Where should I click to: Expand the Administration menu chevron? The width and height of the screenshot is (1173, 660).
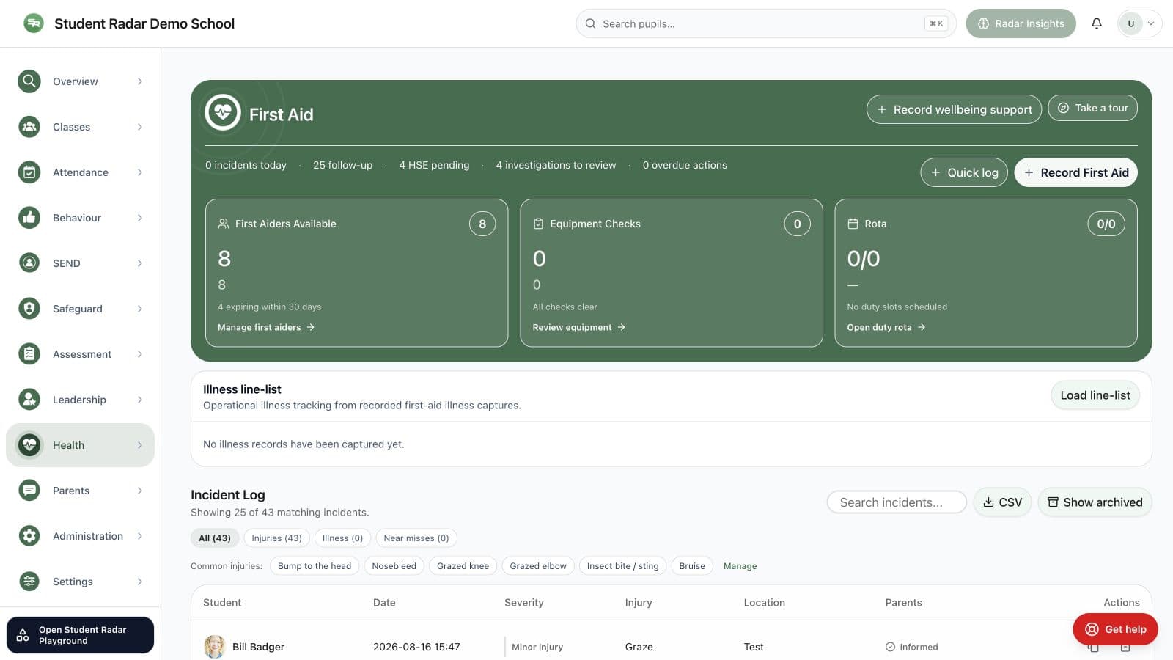[x=140, y=536]
